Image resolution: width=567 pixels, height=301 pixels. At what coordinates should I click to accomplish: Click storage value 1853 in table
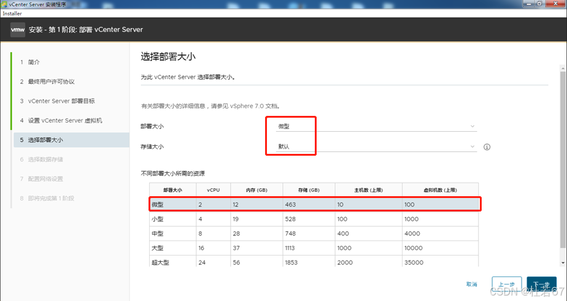point(309,262)
